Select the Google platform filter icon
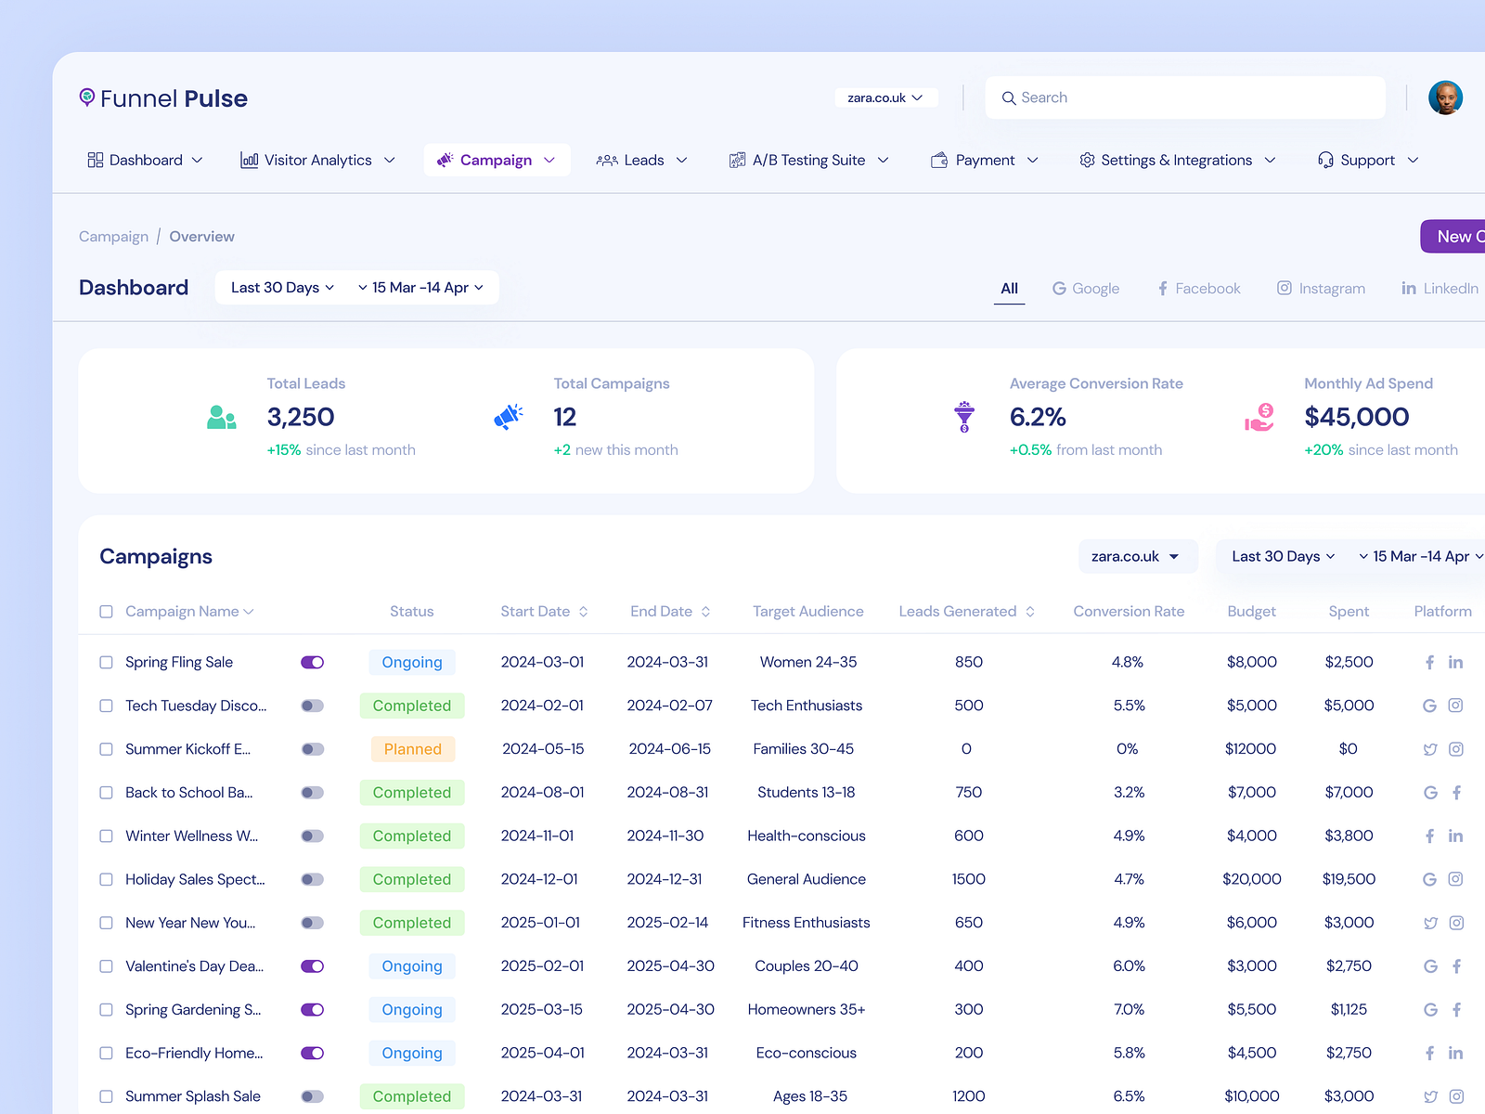 [x=1058, y=288]
